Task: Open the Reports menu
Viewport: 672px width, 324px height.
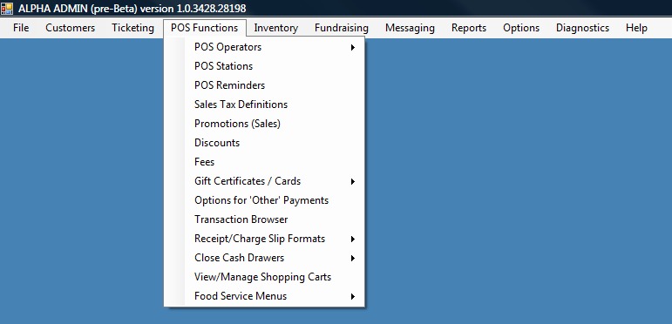Action: (x=469, y=28)
